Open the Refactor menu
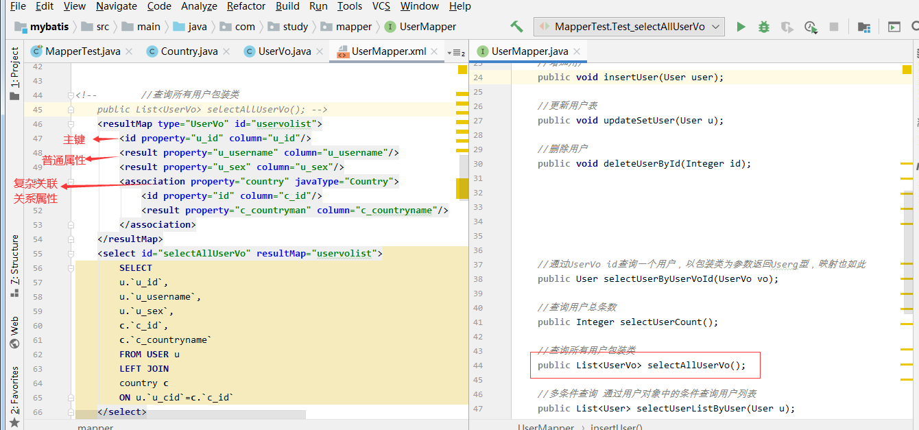The image size is (919, 430). (246, 6)
